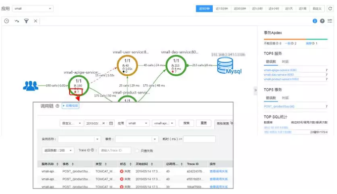
Task: Switch TOP5 services to latency tab
Action: tap(285, 62)
